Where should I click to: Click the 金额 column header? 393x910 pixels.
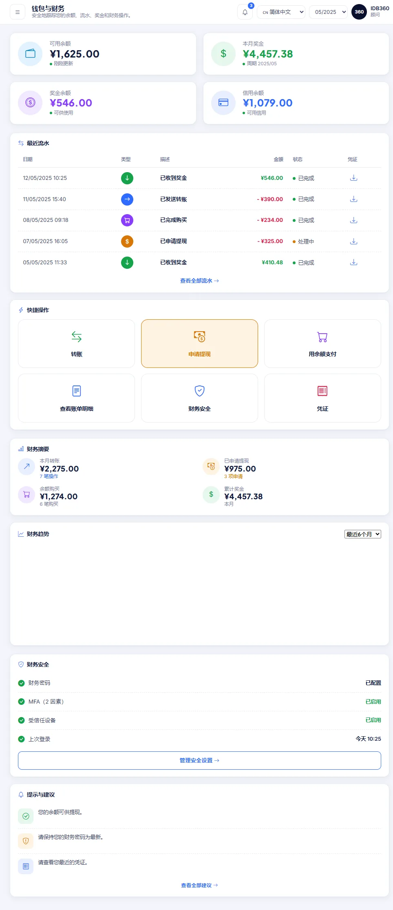coord(278,159)
